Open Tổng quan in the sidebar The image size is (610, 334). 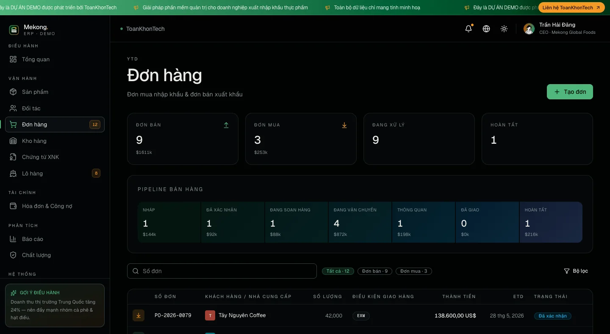(55, 59)
